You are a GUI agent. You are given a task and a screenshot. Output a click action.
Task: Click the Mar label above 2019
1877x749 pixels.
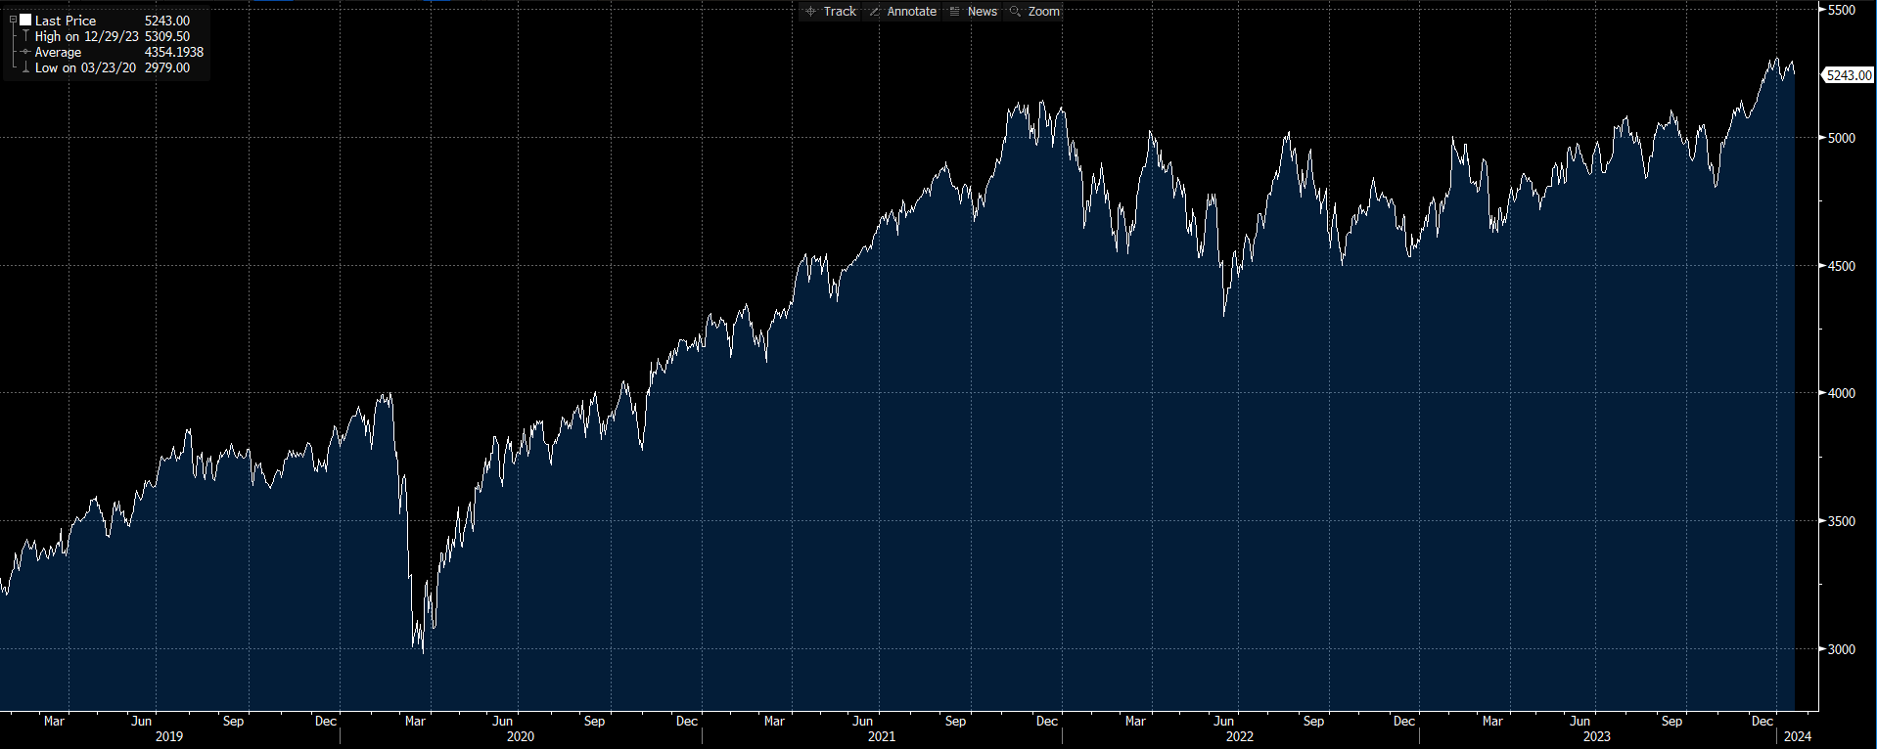[54, 721]
